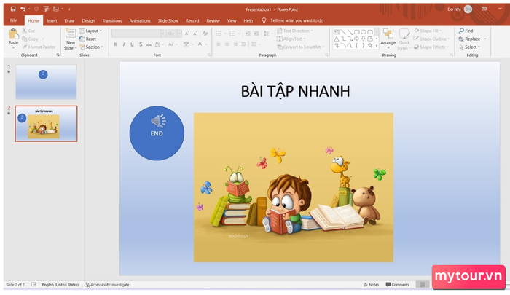Switch to Normal view icon in status bar
The width and height of the screenshot is (510, 295).
click(423, 285)
